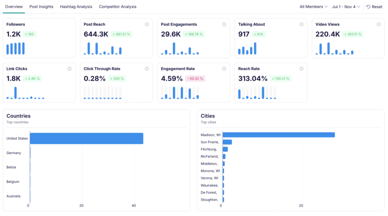Click the Madison, WI bar in Cities chart

(278, 135)
